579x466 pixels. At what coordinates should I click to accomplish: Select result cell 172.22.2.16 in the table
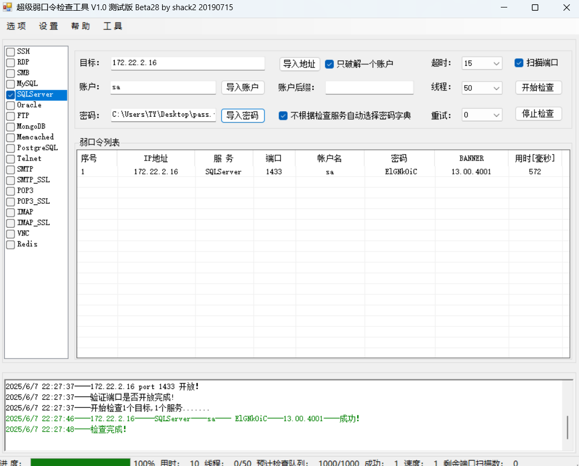[156, 172]
